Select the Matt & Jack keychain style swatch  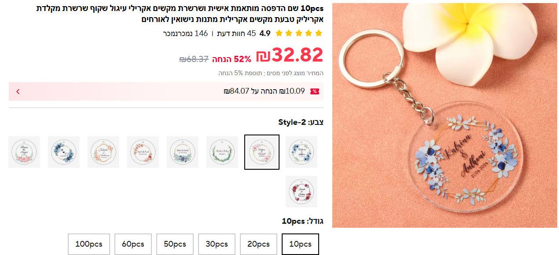pyautogui.click(x=183, y=152)
